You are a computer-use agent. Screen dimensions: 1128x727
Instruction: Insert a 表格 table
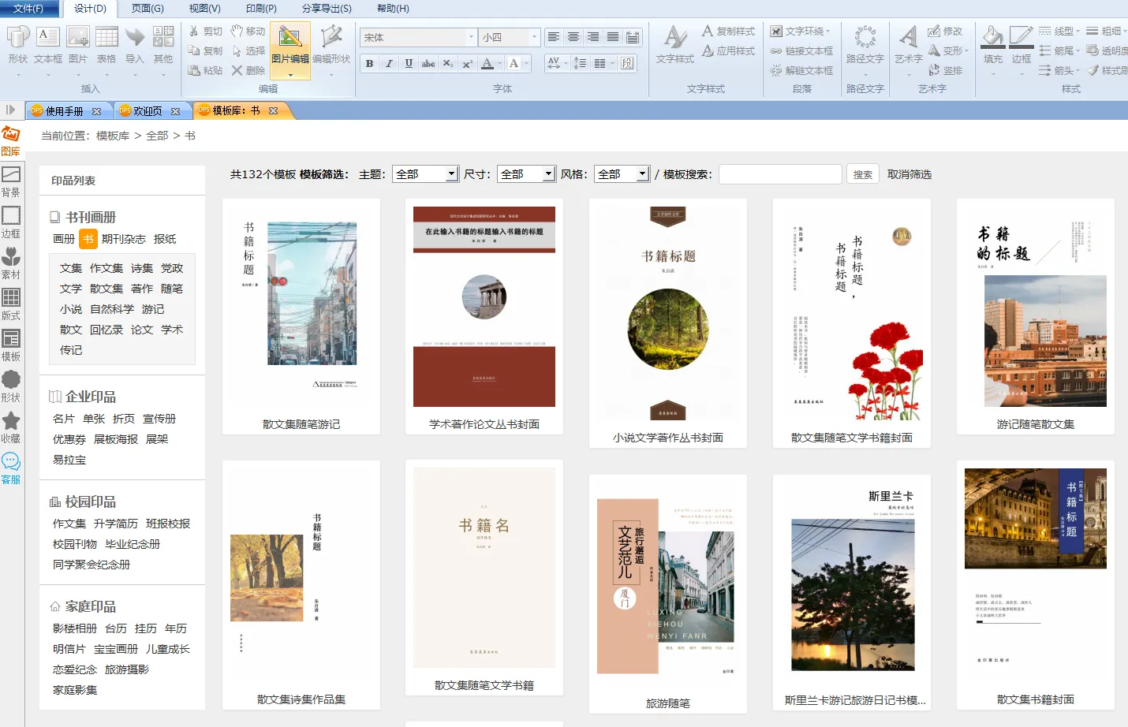[x=106, y=46]
